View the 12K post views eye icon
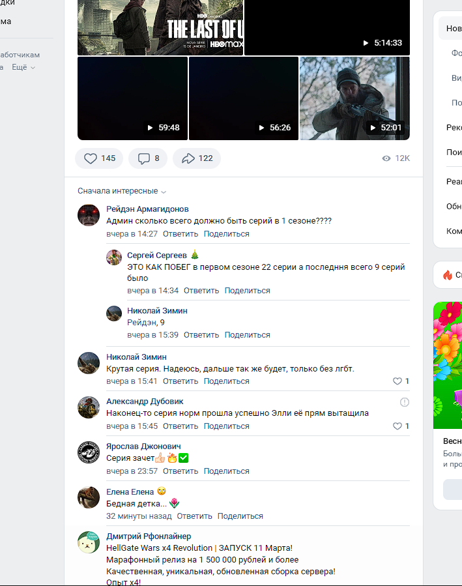Screen dimensions: 462x586 tap(386, 158)
